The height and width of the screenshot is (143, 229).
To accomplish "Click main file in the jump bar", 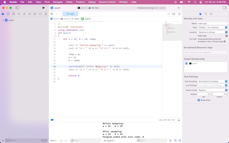I will [x=75, y=19].
